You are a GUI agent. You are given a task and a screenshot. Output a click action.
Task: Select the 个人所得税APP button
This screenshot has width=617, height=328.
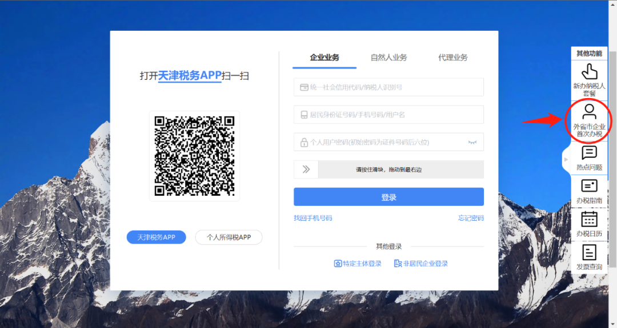tap(229, 237)
